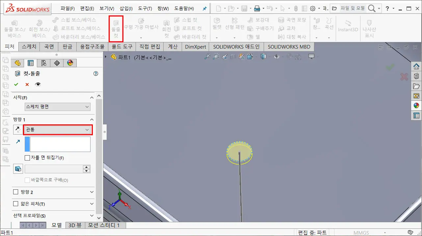Screen dimensions: 422x236
Task: Click the reverse direction arrow button
Action: pos(18,130)
